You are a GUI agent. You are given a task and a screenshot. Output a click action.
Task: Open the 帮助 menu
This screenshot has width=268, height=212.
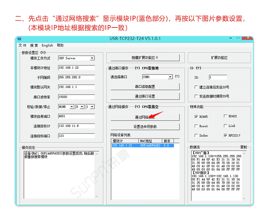coord(60,45)
